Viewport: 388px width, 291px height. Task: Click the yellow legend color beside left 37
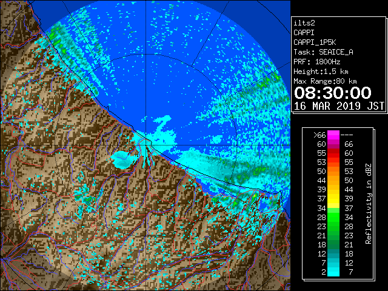pyautogui.click(x=333, y=198)
